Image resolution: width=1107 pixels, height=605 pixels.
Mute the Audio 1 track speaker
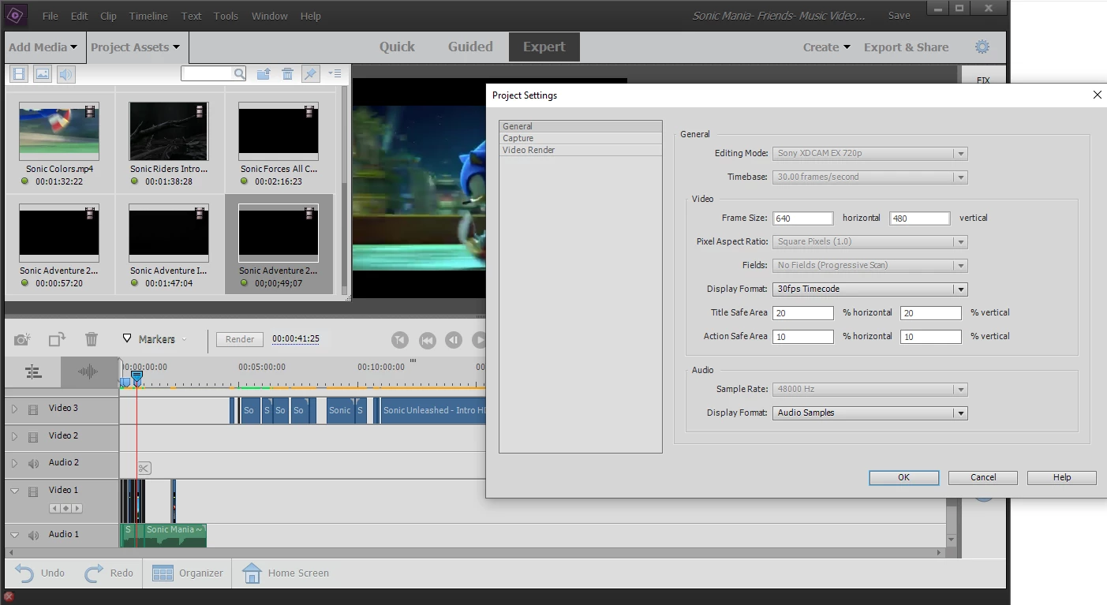coord(33,535)
